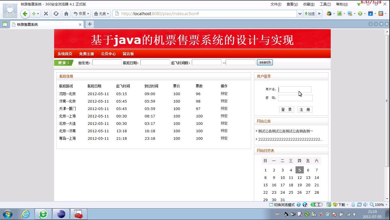Click 预定 for the 青岛--上海 flight
This screenshot has height=220, width=390.
(x=224, y=138)
